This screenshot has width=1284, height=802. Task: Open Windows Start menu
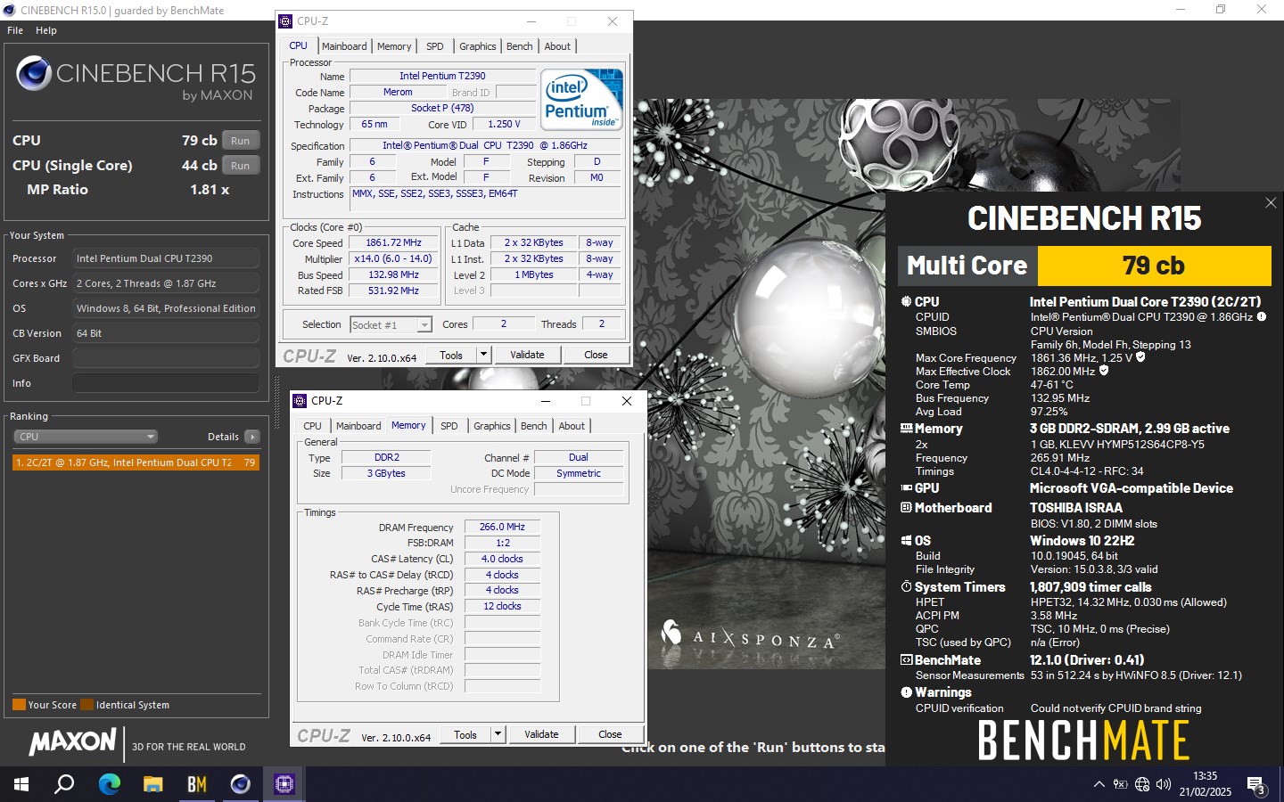21,784
